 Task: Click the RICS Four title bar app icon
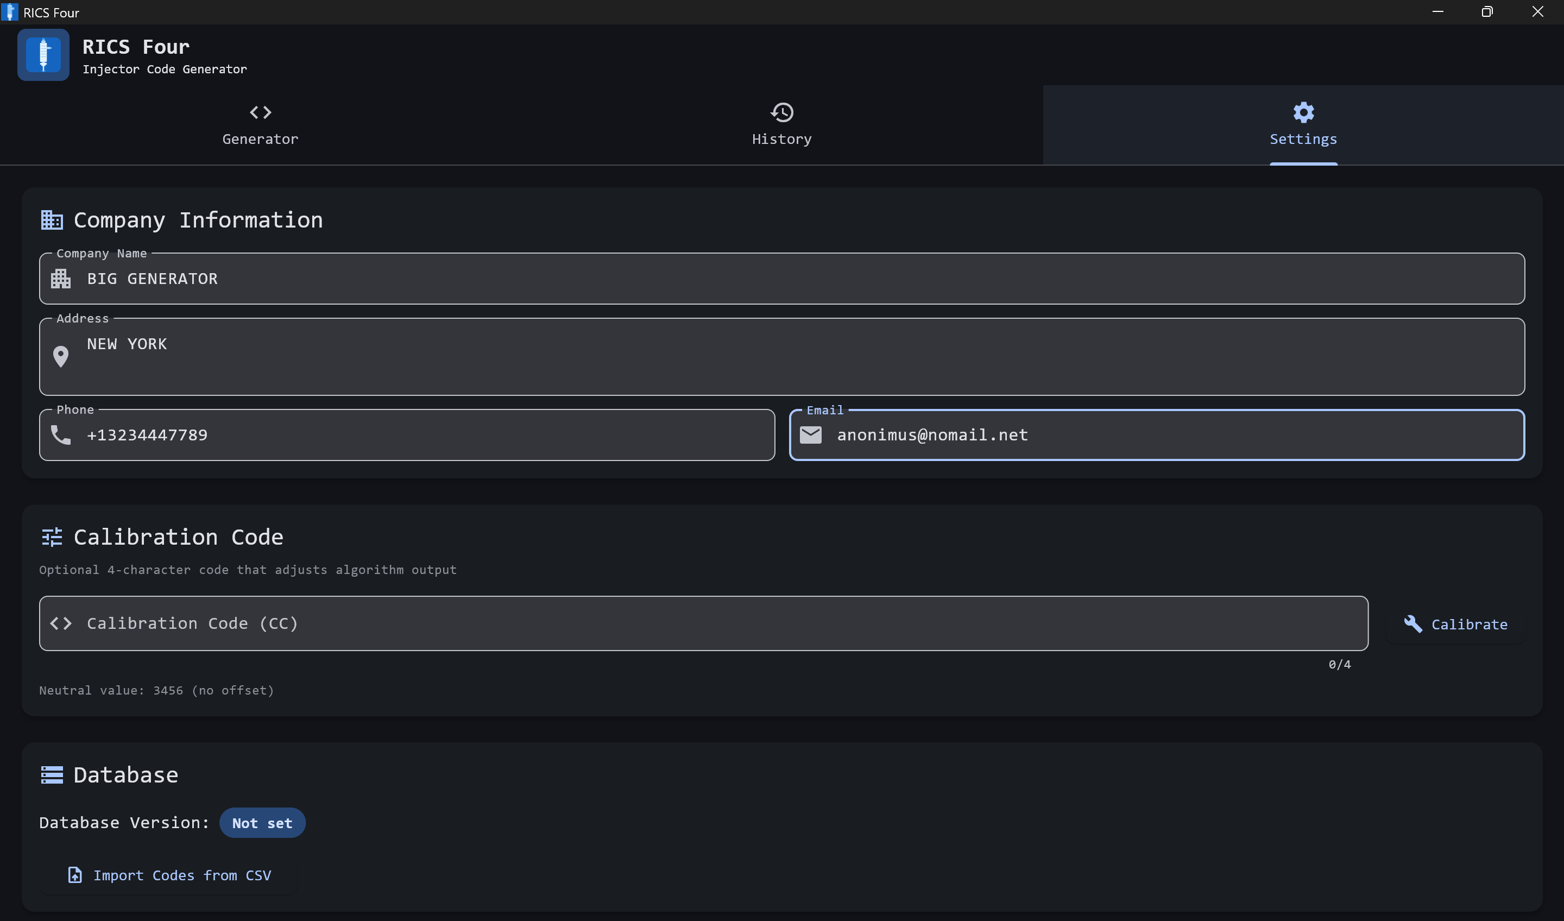coord(9,12)
